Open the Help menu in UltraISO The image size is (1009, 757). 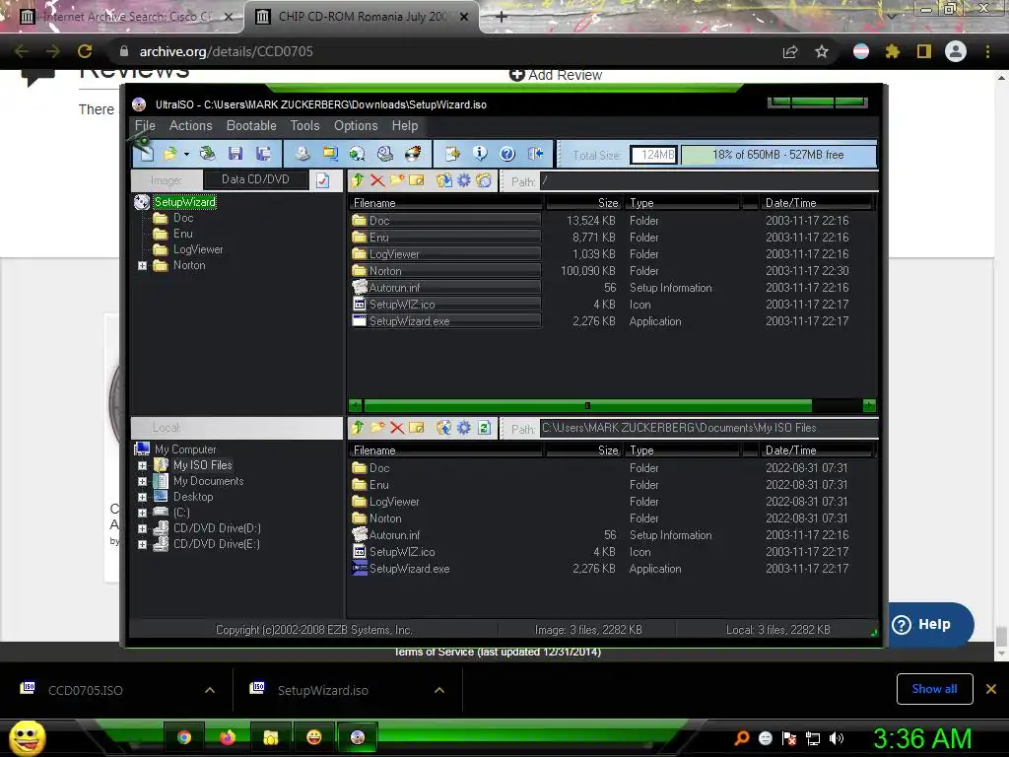(405, 125)
